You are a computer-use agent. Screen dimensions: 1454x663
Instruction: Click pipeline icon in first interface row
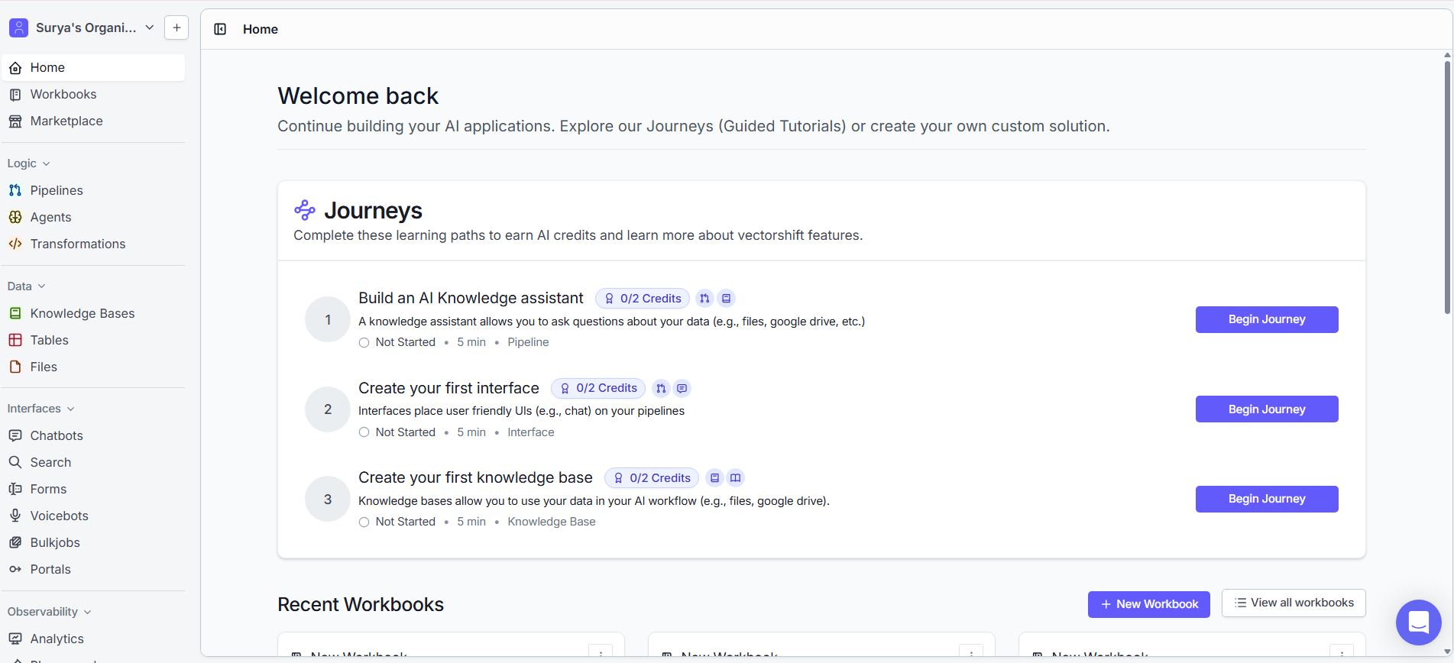(x=661, y=389)
